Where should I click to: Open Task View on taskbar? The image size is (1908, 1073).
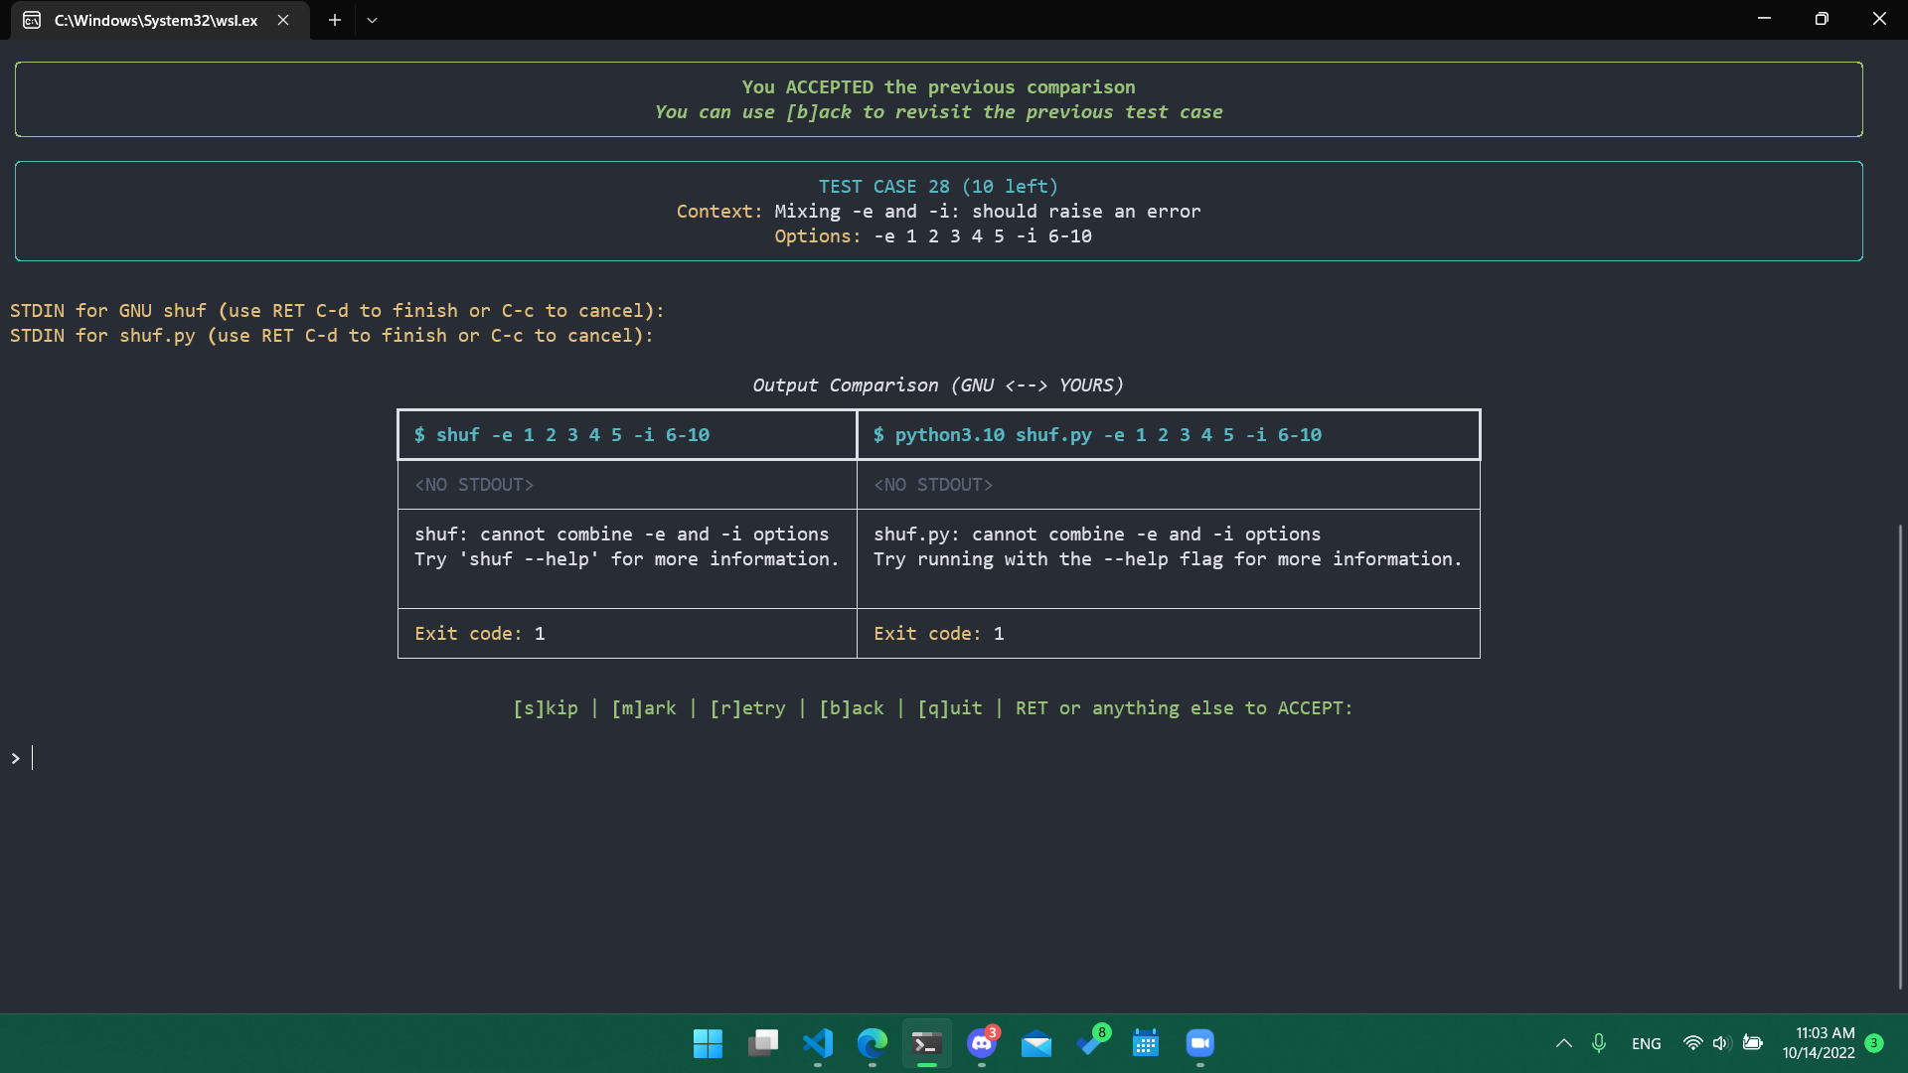click(763, 1043)
